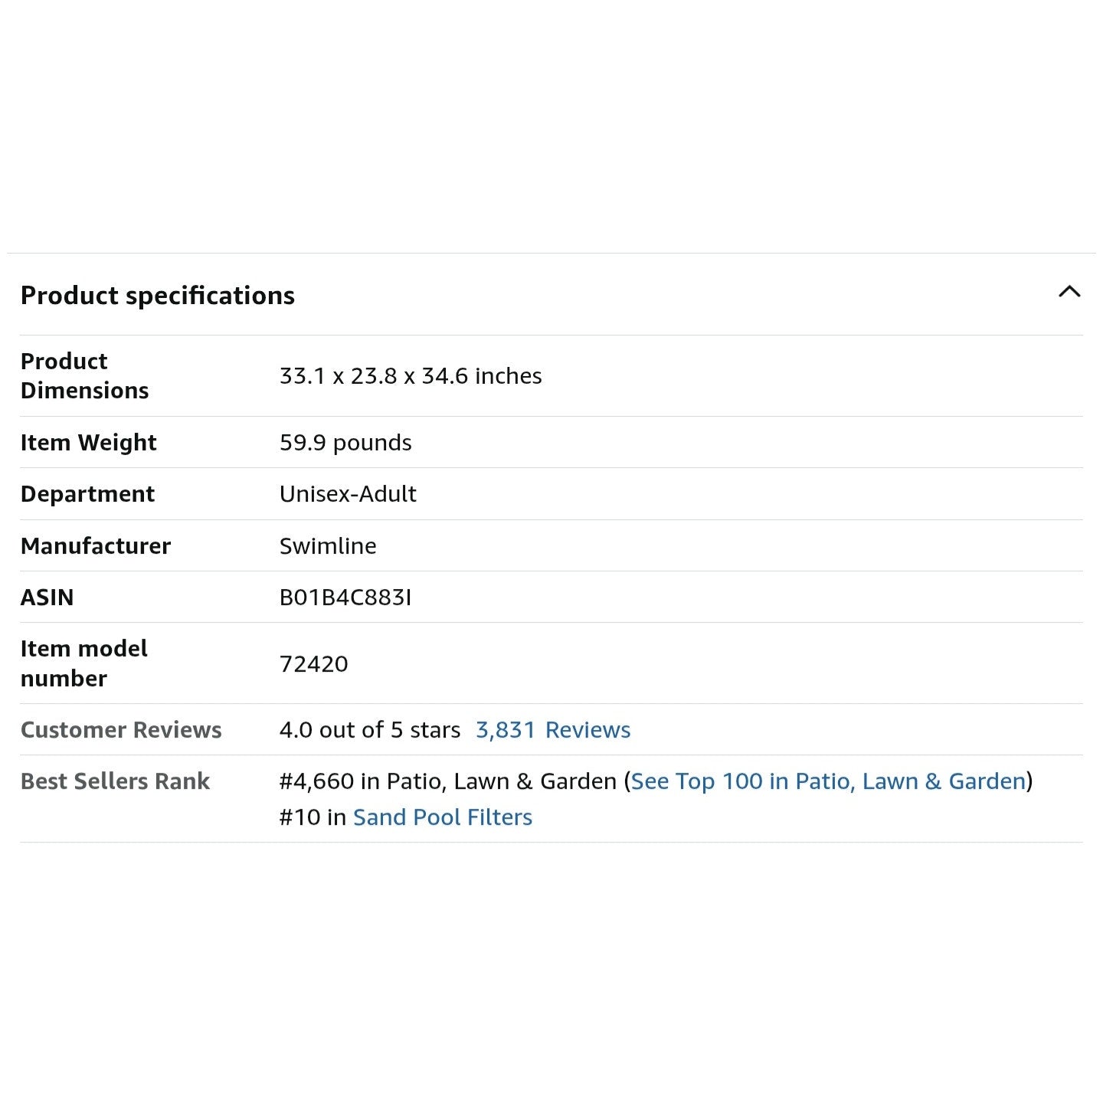Click the Unisex-Adult department value
1103x1103 pixels.
tap(348, 494)
